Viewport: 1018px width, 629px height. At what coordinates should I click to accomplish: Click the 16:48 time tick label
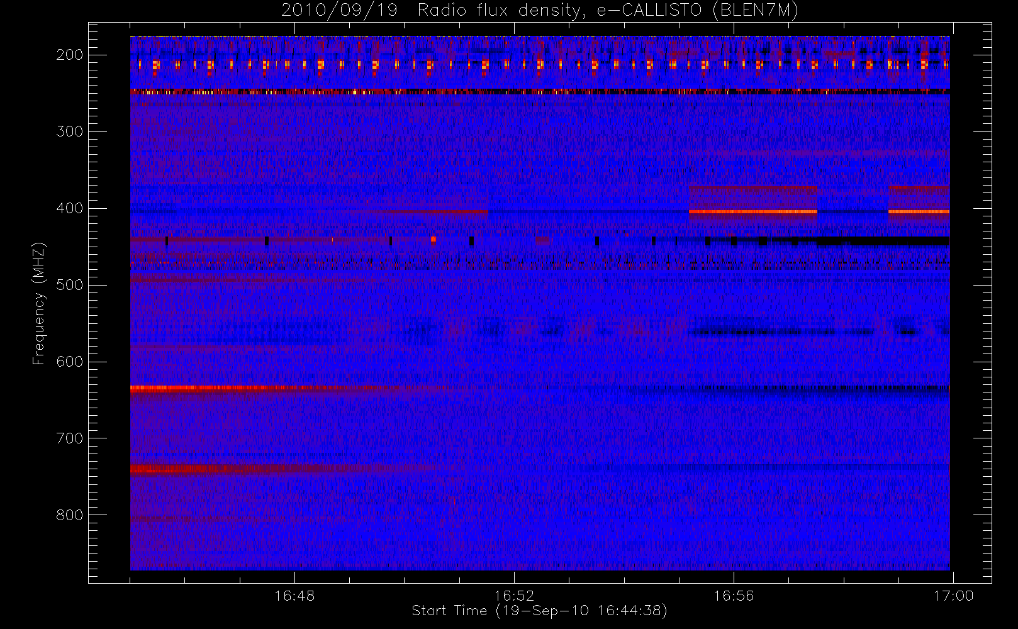[x=294, y=596]
